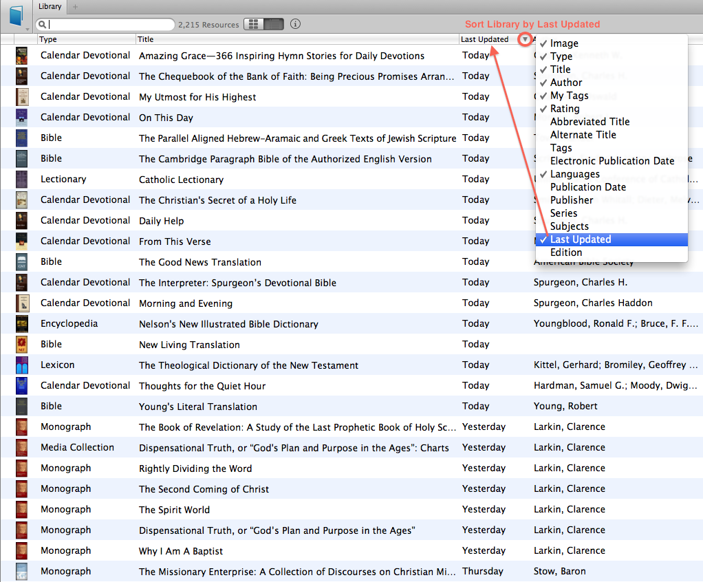Image resolution: width=703 pixels, height=582 pixels.
Task: Open The Missionary Enterprise cover thumbnail
Action: (21, 571)
